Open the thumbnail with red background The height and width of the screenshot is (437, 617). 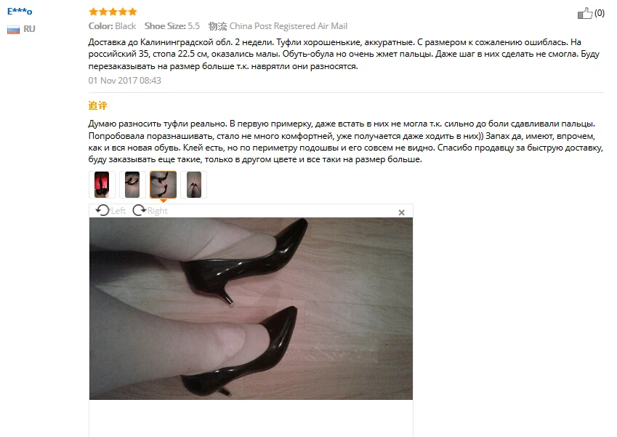[102, 185]
